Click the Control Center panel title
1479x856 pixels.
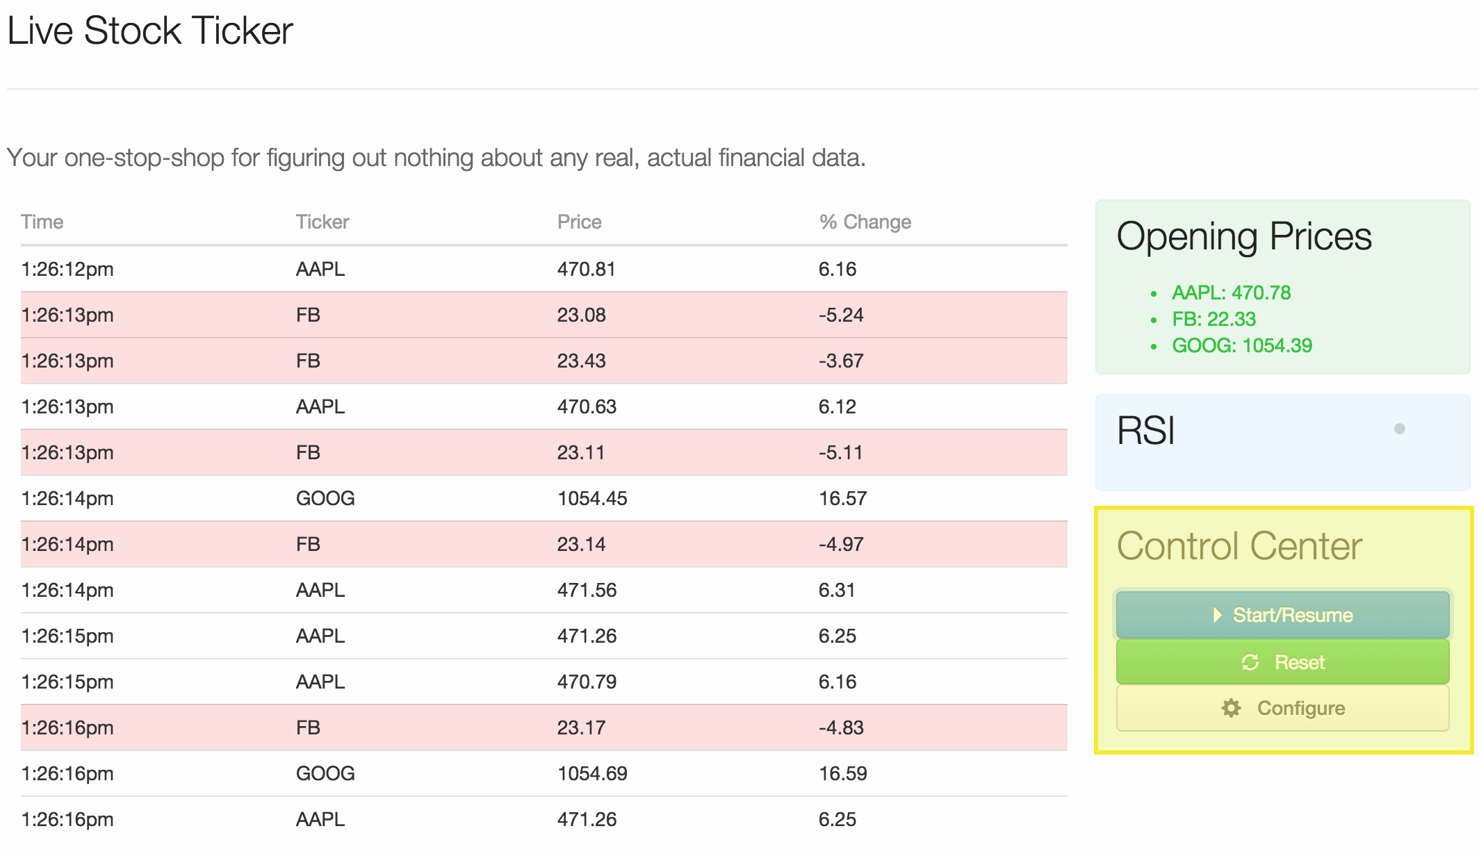[x=1239, y=546]
